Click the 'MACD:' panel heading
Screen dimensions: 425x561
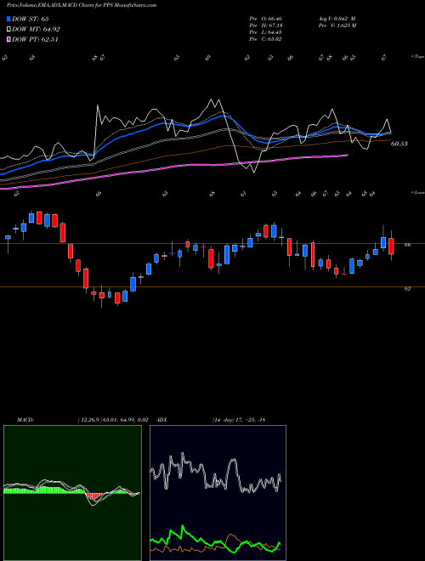tap(25, 420)
